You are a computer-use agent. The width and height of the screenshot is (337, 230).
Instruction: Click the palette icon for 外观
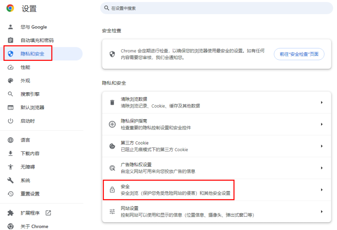pos(10,81)
